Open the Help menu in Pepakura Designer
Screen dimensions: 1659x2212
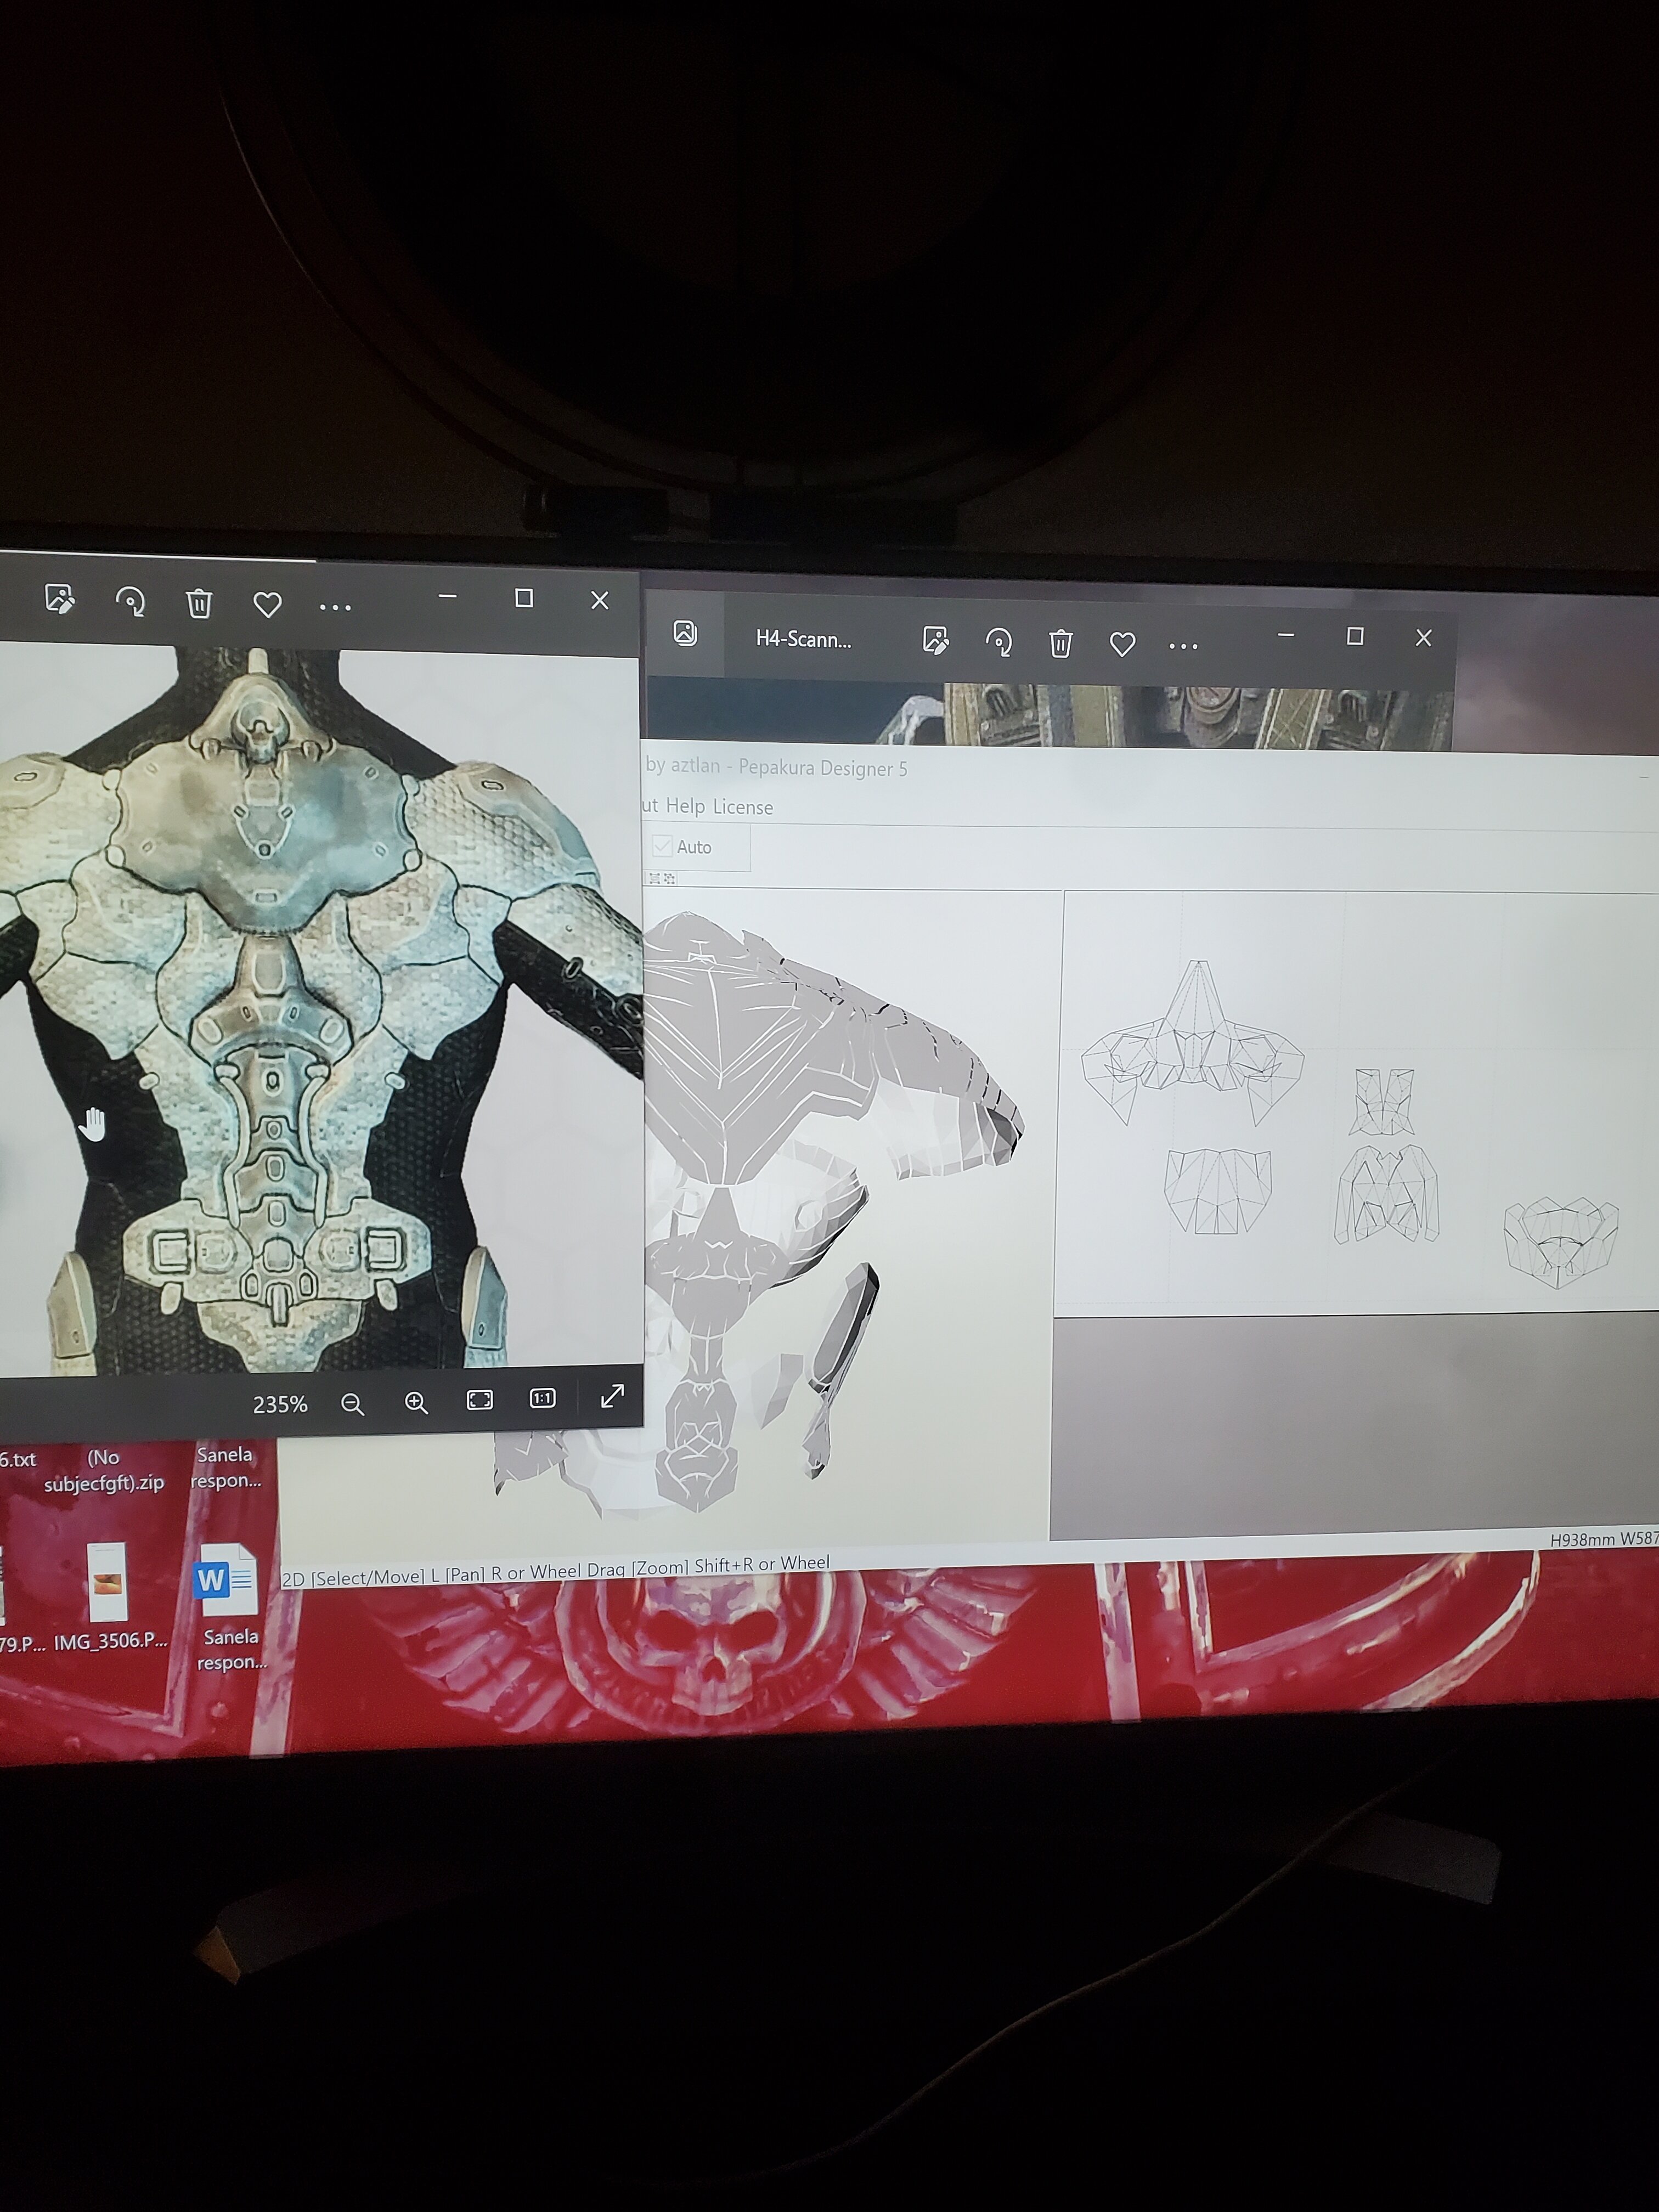(685, 806)
